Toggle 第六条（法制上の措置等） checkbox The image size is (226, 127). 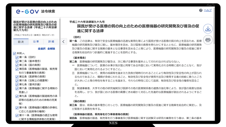coord(17,81)
